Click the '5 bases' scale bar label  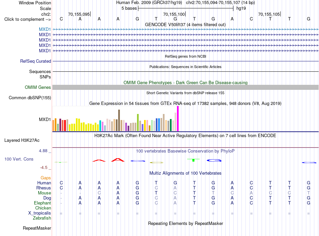coord(129,8)
